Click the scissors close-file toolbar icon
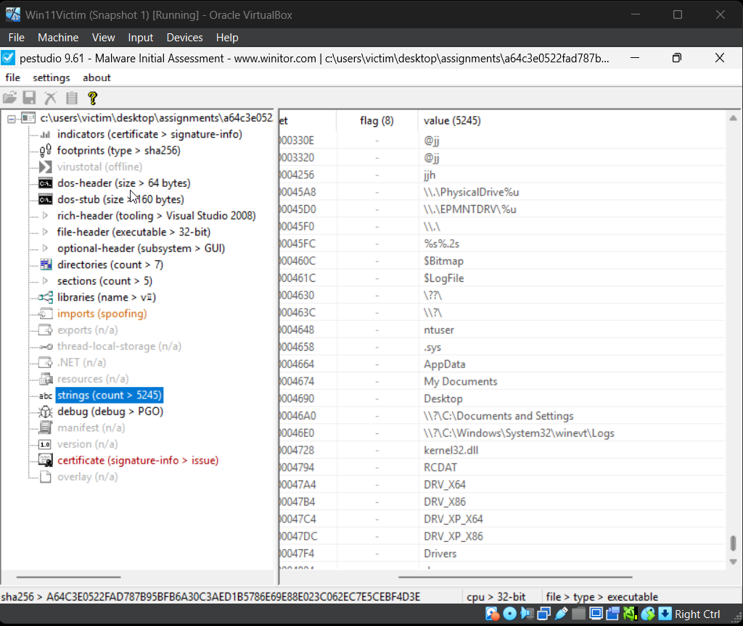This screenshot has height=626, width=743. click(x=49, y=98)
